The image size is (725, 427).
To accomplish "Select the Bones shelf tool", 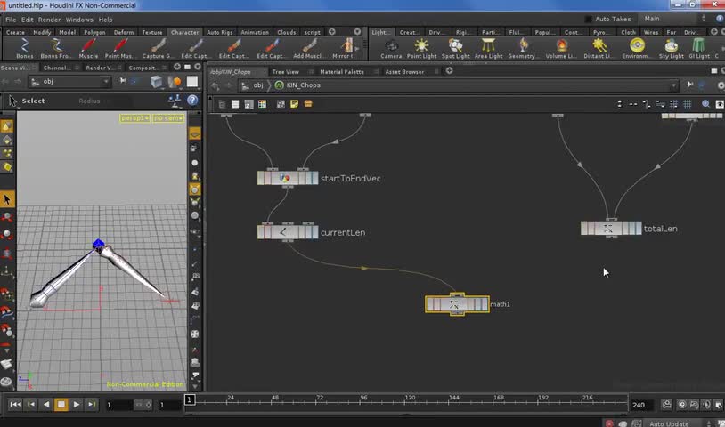I will pyautogui.click(x=24, y=48).
